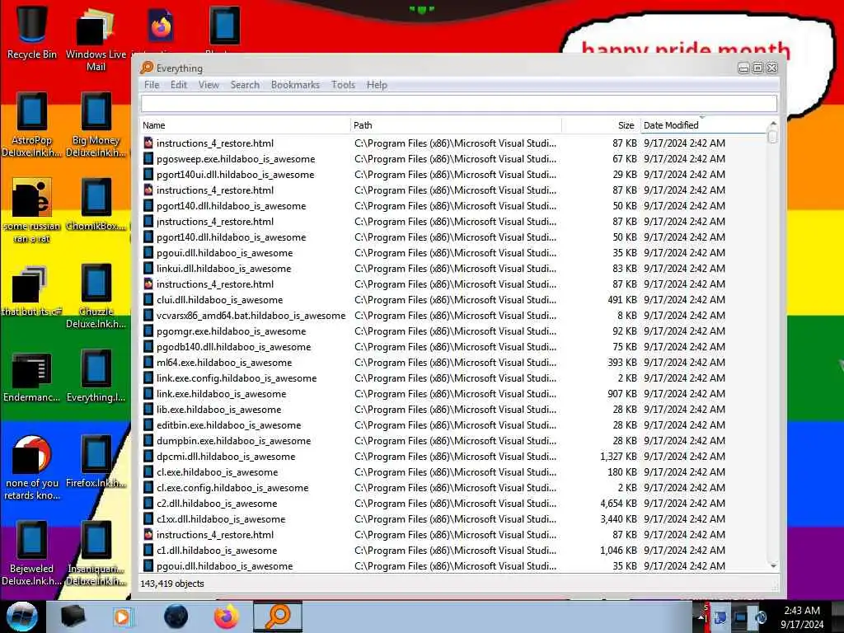Click the results list scroll down arrow
This screenshot has height=633, width=844.
coord(773,565)
